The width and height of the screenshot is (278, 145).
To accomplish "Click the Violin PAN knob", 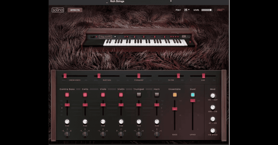I will coord(121,122).
